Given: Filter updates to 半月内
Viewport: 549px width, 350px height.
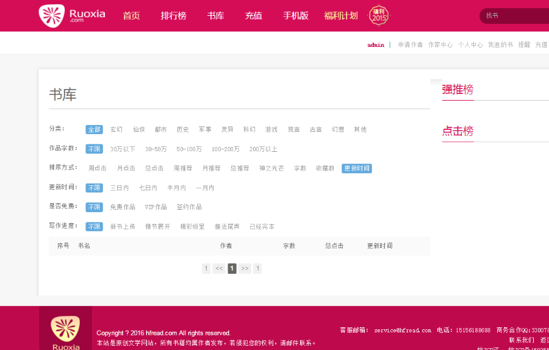Looking at the screenshot, I should coord(176,188).
